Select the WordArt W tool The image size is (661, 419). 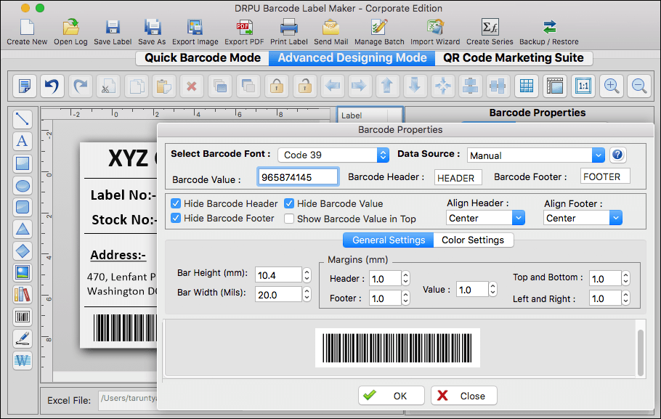[23, 361]
